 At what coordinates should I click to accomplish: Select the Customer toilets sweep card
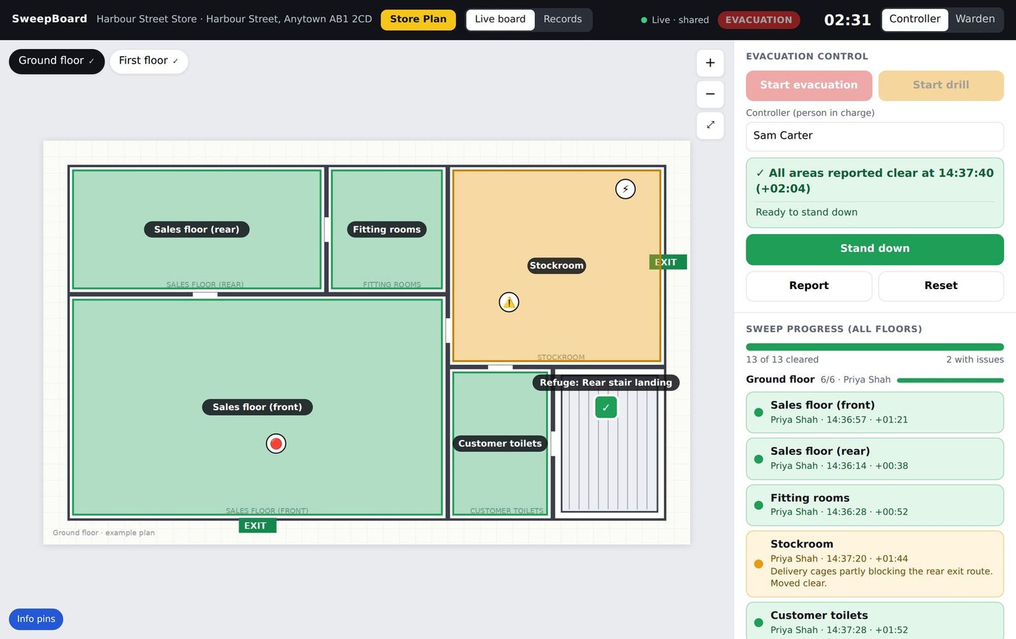(x=874, y=621)
